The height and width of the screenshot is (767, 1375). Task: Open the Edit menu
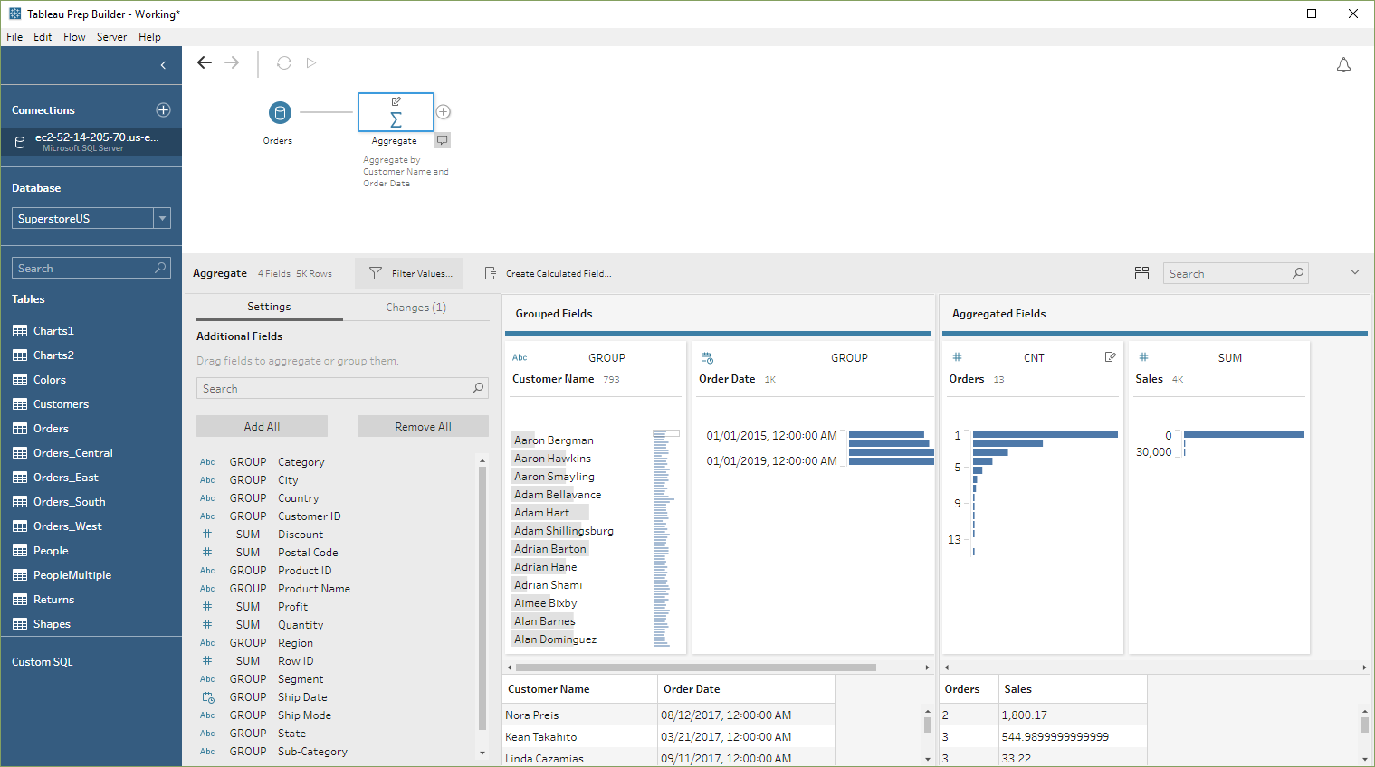click(43, 37)
